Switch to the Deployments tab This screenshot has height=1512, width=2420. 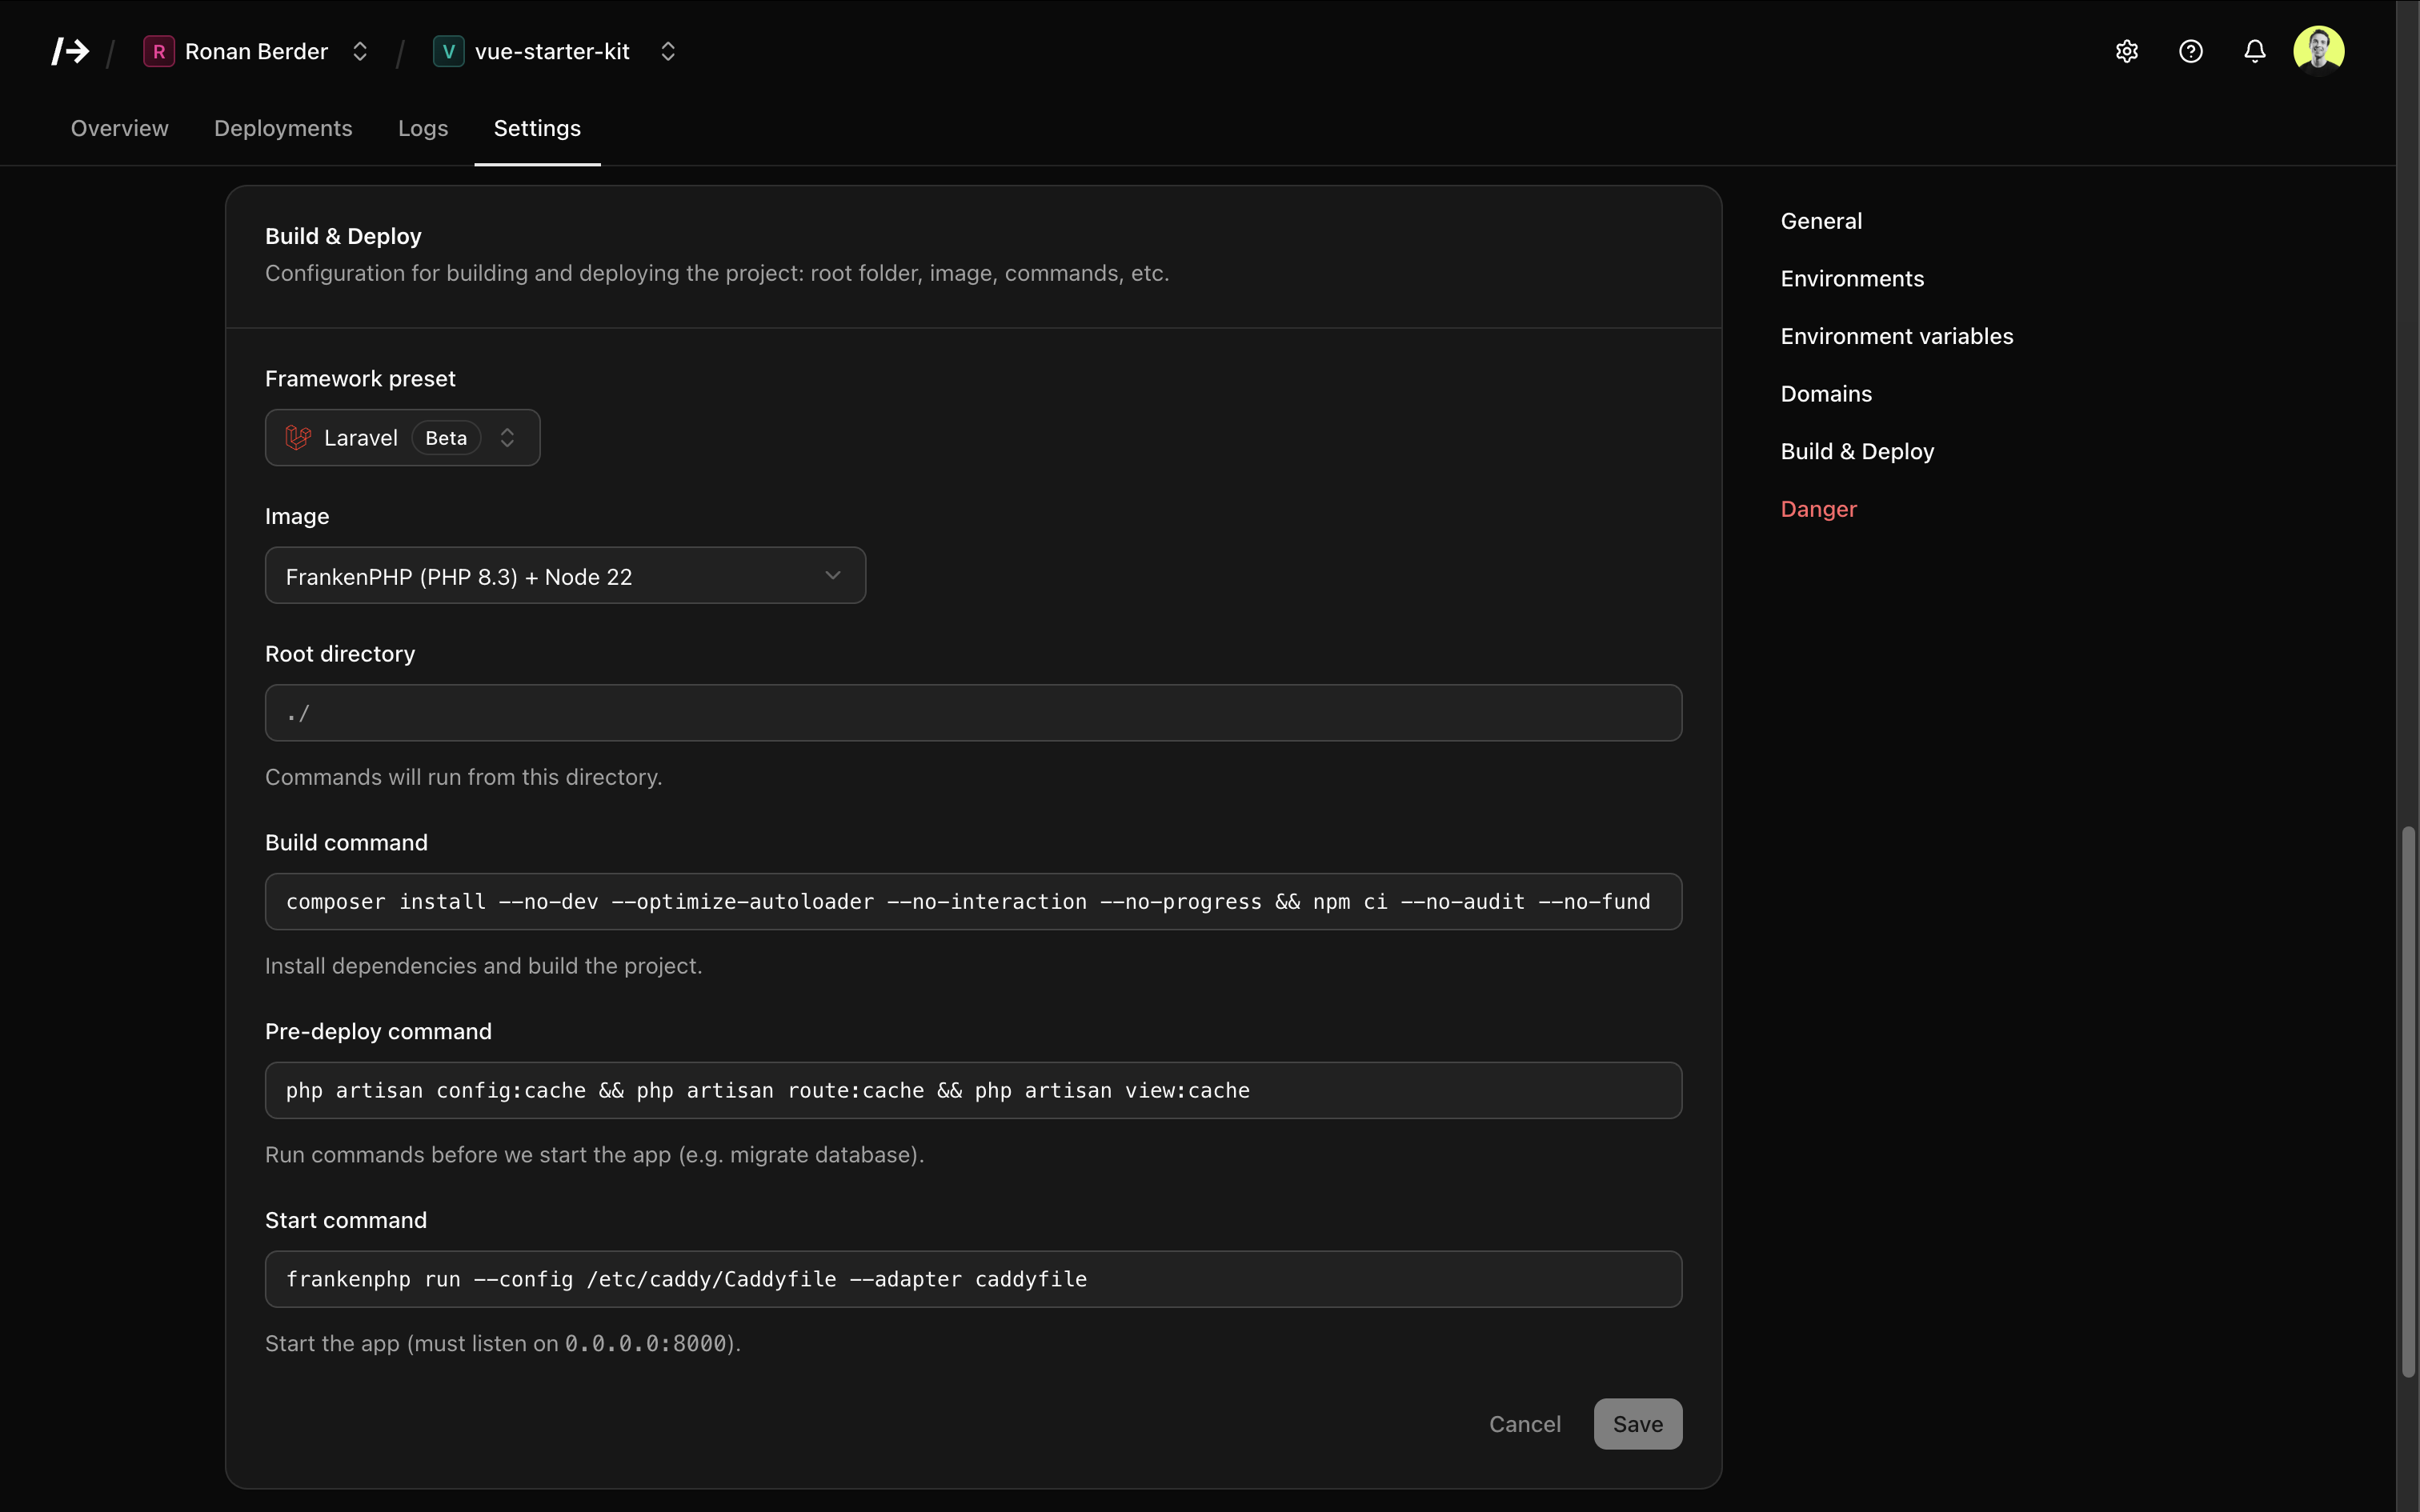(x=283, y=128)
